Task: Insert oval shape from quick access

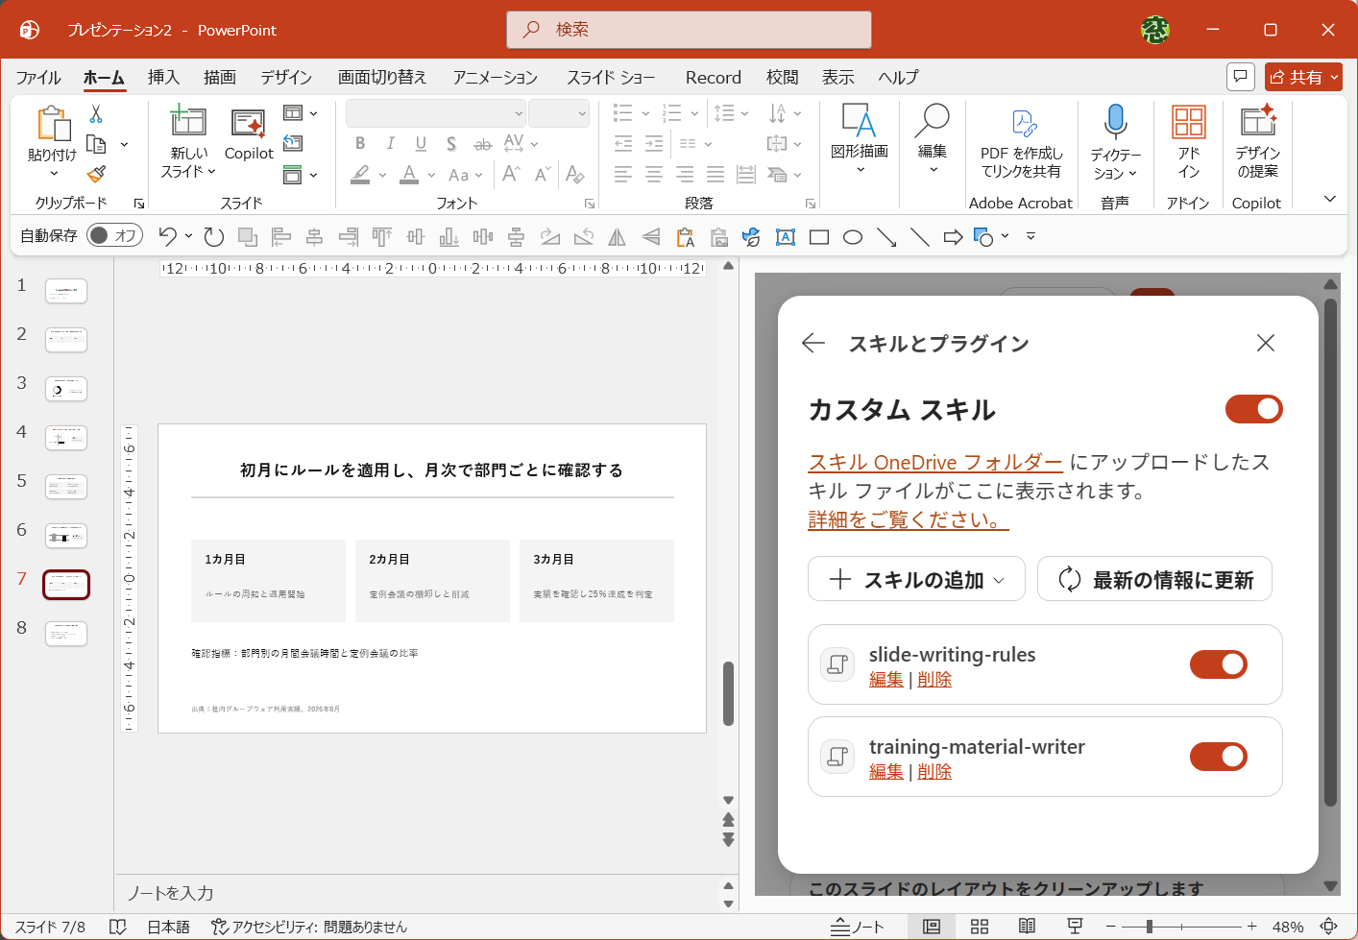Action: click(853, 237)
